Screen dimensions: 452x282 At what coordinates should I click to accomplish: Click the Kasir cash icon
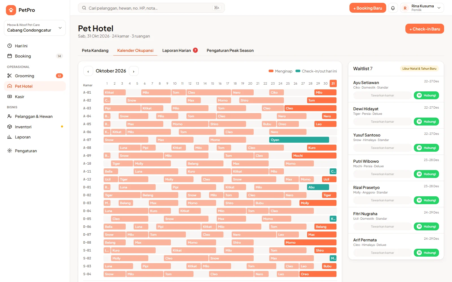coord(10,96)
